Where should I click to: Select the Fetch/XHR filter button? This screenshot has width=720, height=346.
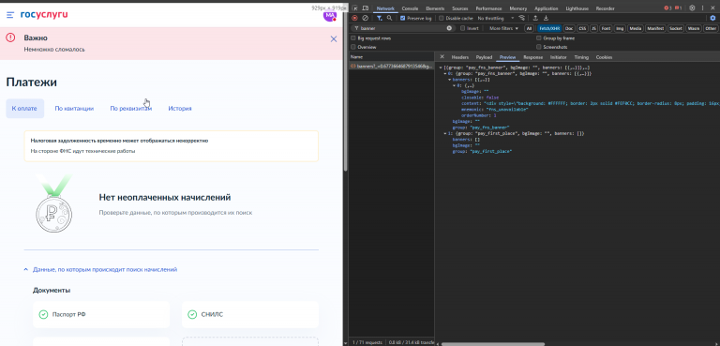tap(549, 28)
